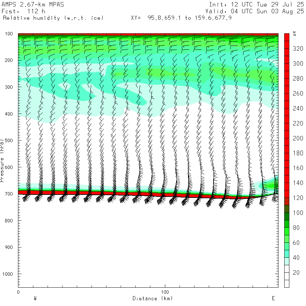Click the 800 hPa pressure axis label

(x=9, y=221)
